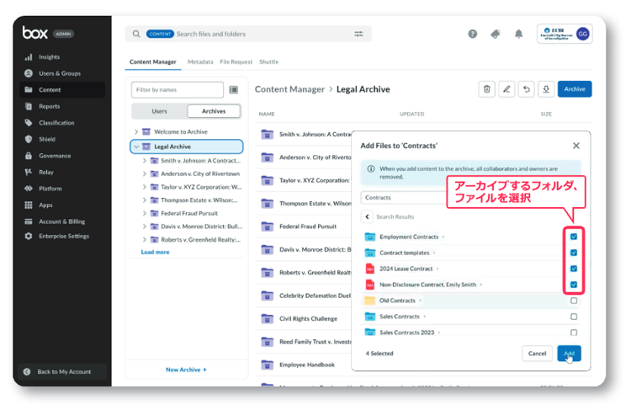The height and width of the screenshot is (405, 631).
Task: Click the Cancel button in dialog
Action: (x=537, y=354)
